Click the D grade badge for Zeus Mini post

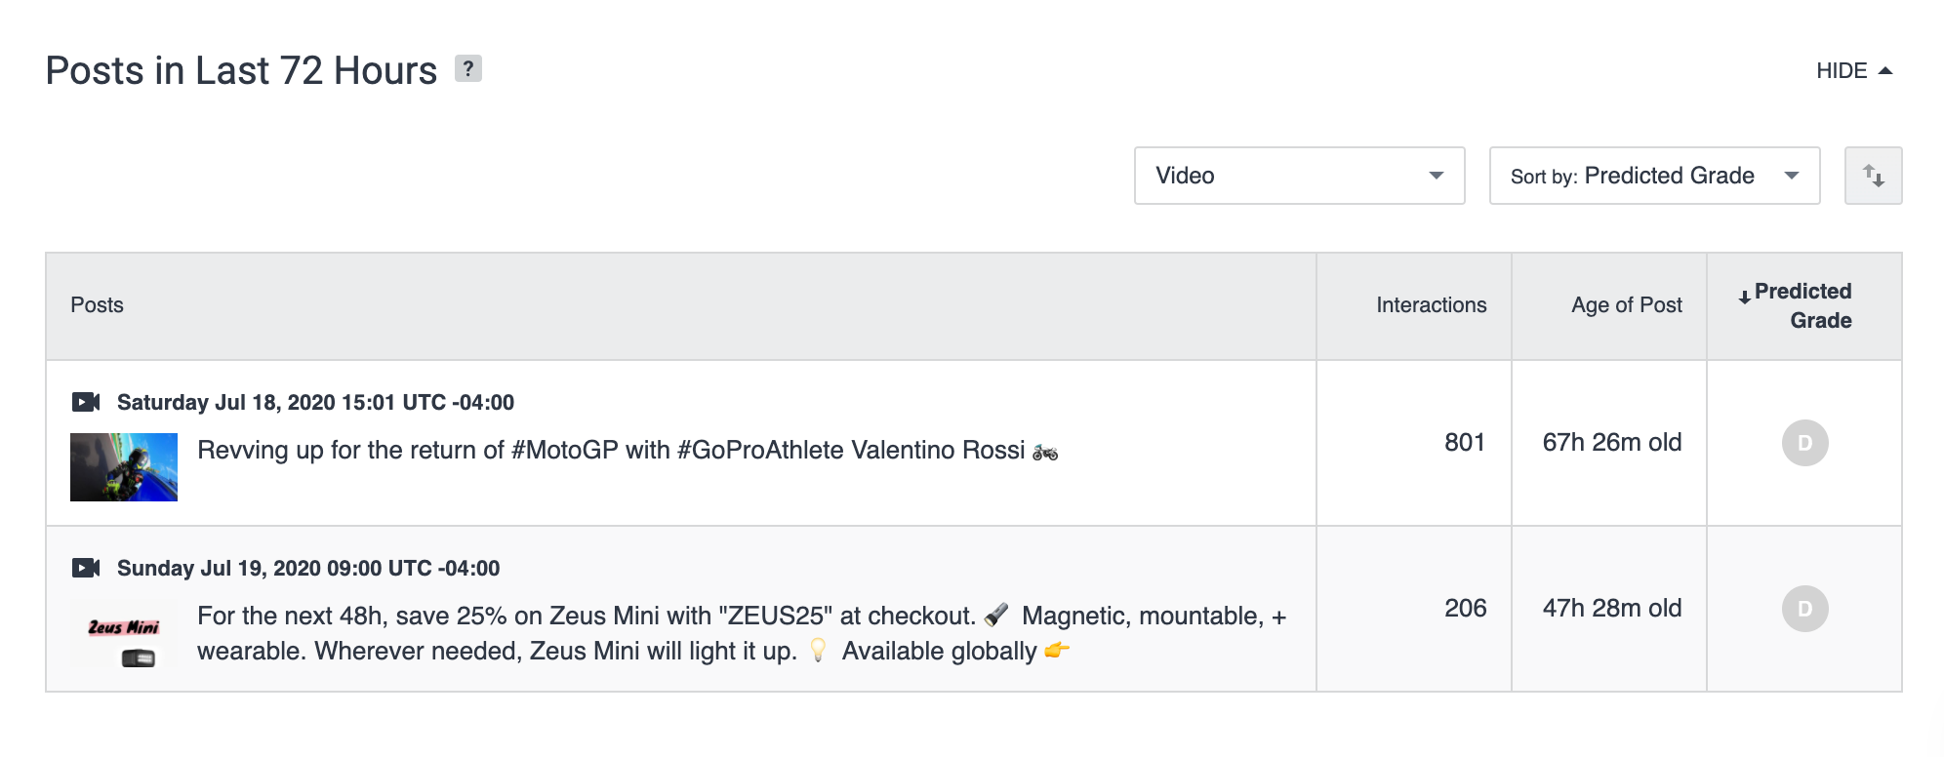click(x=1804, y=609)
